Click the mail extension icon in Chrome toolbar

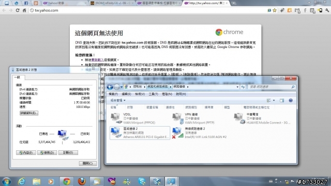(x=297, y=10)
